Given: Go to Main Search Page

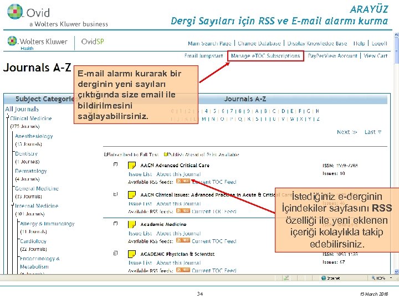Looking at the screenshot, I should click(x=209, y=44).
